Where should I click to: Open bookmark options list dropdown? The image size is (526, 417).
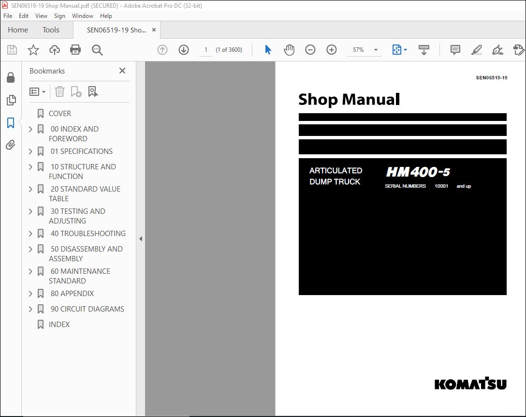(37, 91)
